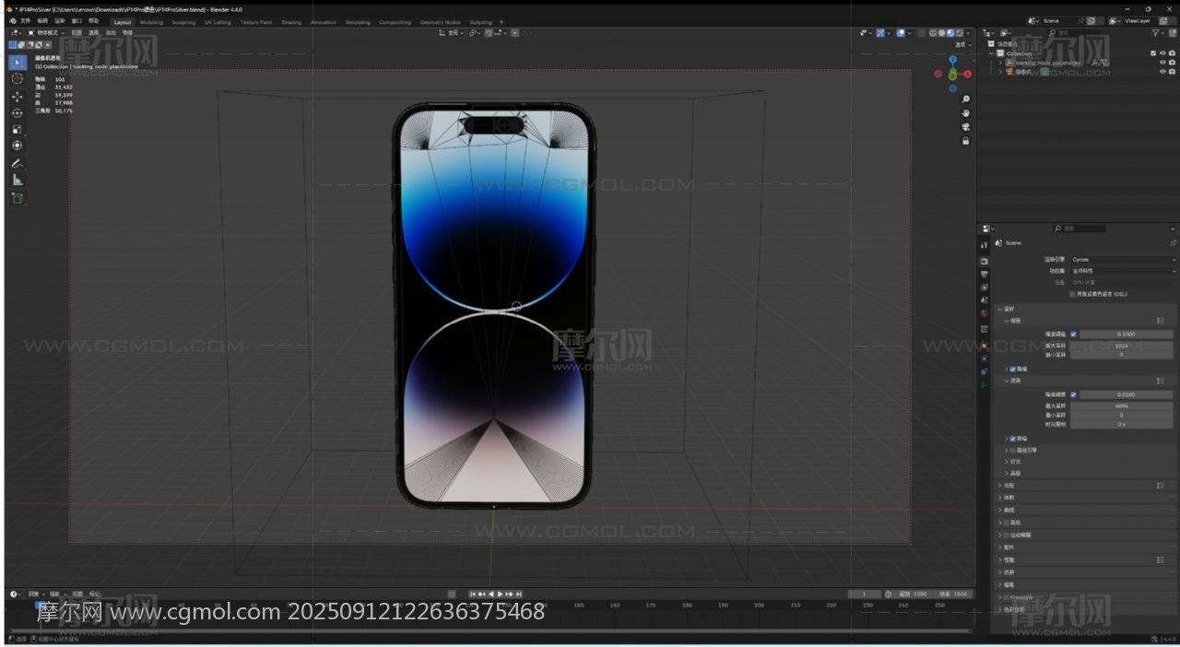This screenshot has width=1180, height=647.
Task: Adjust viewport max samples 1024 field
Action: (x=1122, y=346)
